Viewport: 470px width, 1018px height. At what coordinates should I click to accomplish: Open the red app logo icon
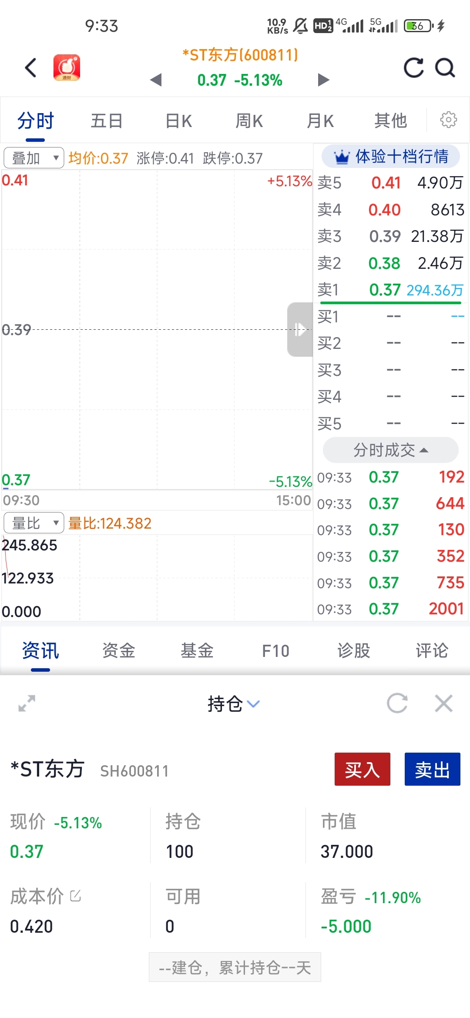click(x=67, y=67)
